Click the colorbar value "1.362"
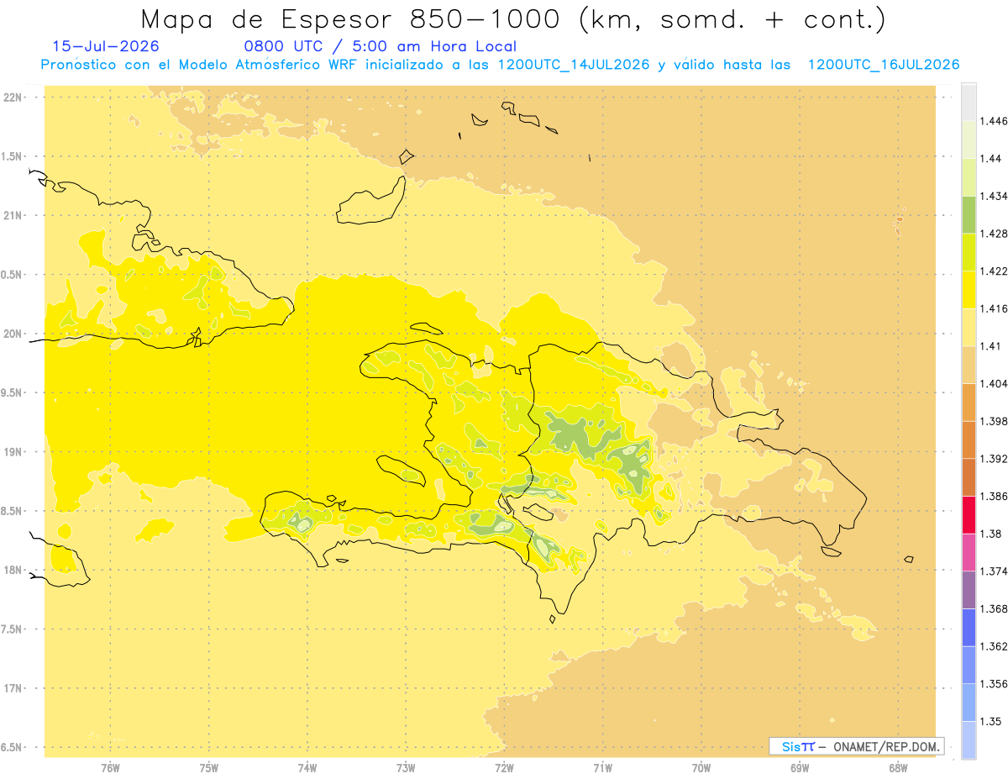This screenshot has width=1008, height=779. click(994, 646)
